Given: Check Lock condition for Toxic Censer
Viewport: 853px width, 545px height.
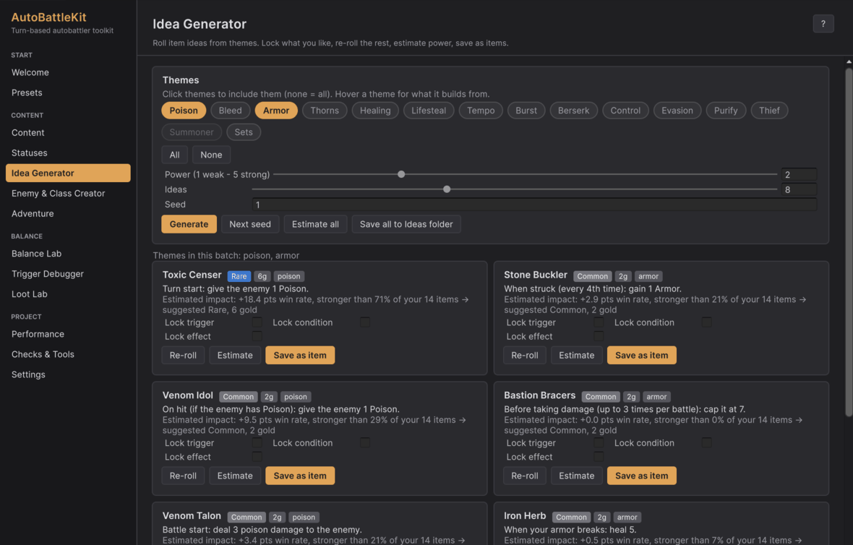Looking at the screenshot, I should (x=365, y=322).
